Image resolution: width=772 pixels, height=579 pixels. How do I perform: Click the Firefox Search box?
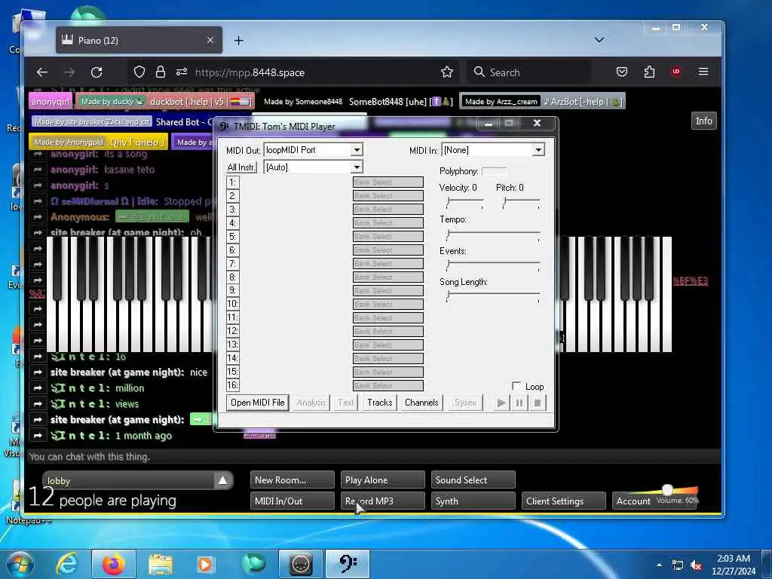(x=529, y=72)
